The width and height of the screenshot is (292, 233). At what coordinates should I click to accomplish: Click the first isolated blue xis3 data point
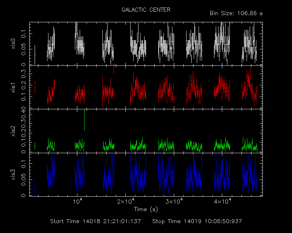(35, 188)
